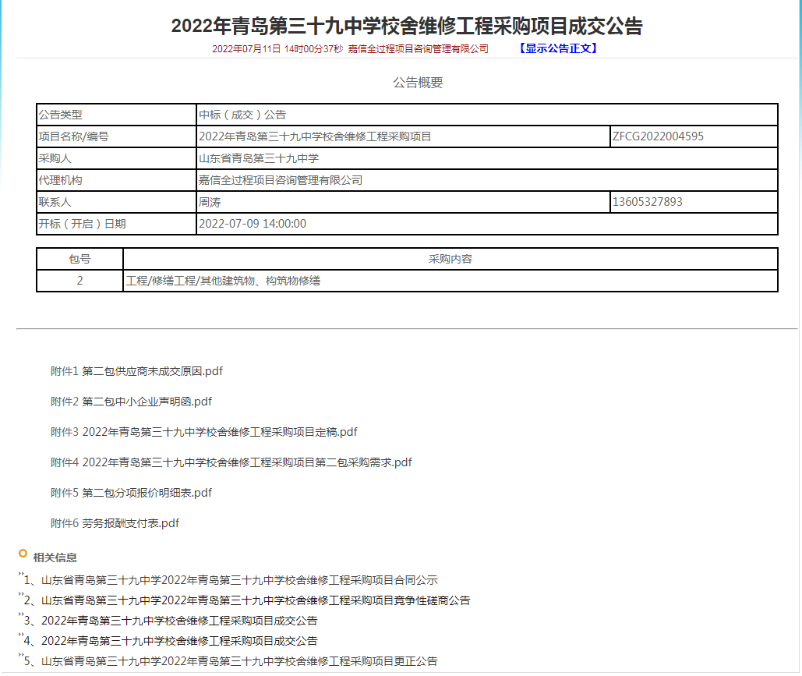Image resolution: width=802 pixels, height=676 pixels.
Task: Click the contact phone number 13605327893
Action: pyautogui.click(x=648, y=202)
